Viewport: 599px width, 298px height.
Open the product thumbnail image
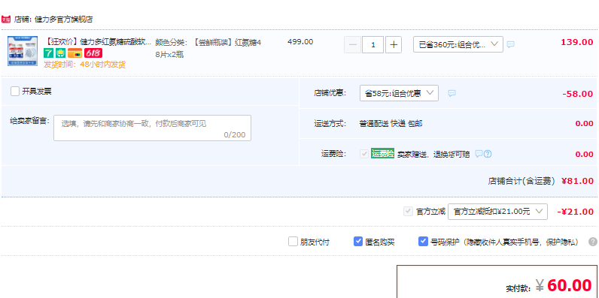[x=23, y=51]
